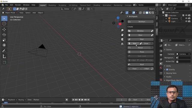Toggle the camera view icon

[122, 39]
